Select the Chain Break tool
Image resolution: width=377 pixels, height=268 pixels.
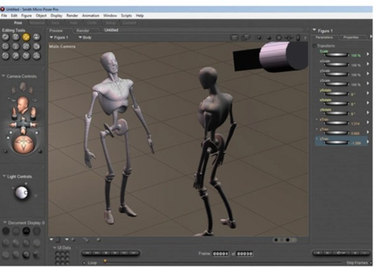coord(26,47)
